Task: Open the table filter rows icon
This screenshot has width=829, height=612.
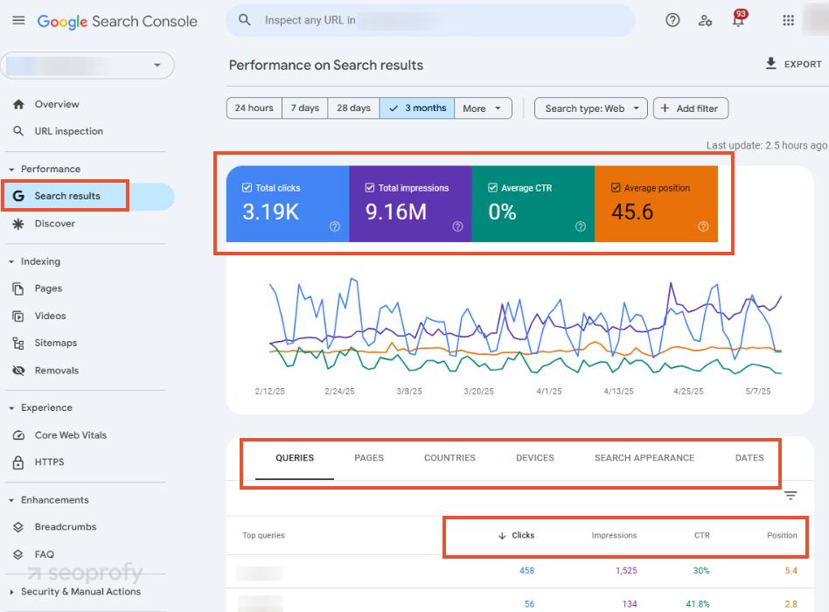Action: tap(791, 495)
